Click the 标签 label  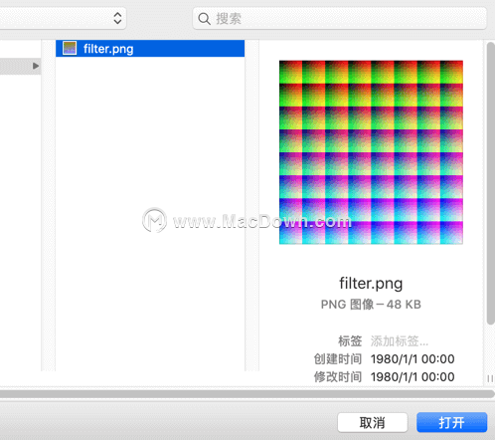point(350,340)
